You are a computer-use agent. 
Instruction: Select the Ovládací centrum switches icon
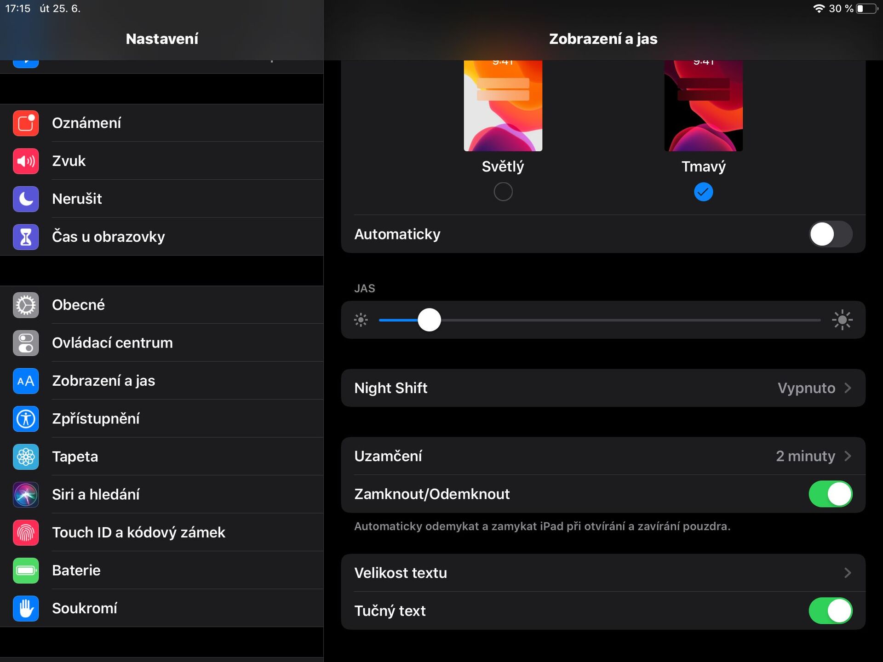click(26, 343)
